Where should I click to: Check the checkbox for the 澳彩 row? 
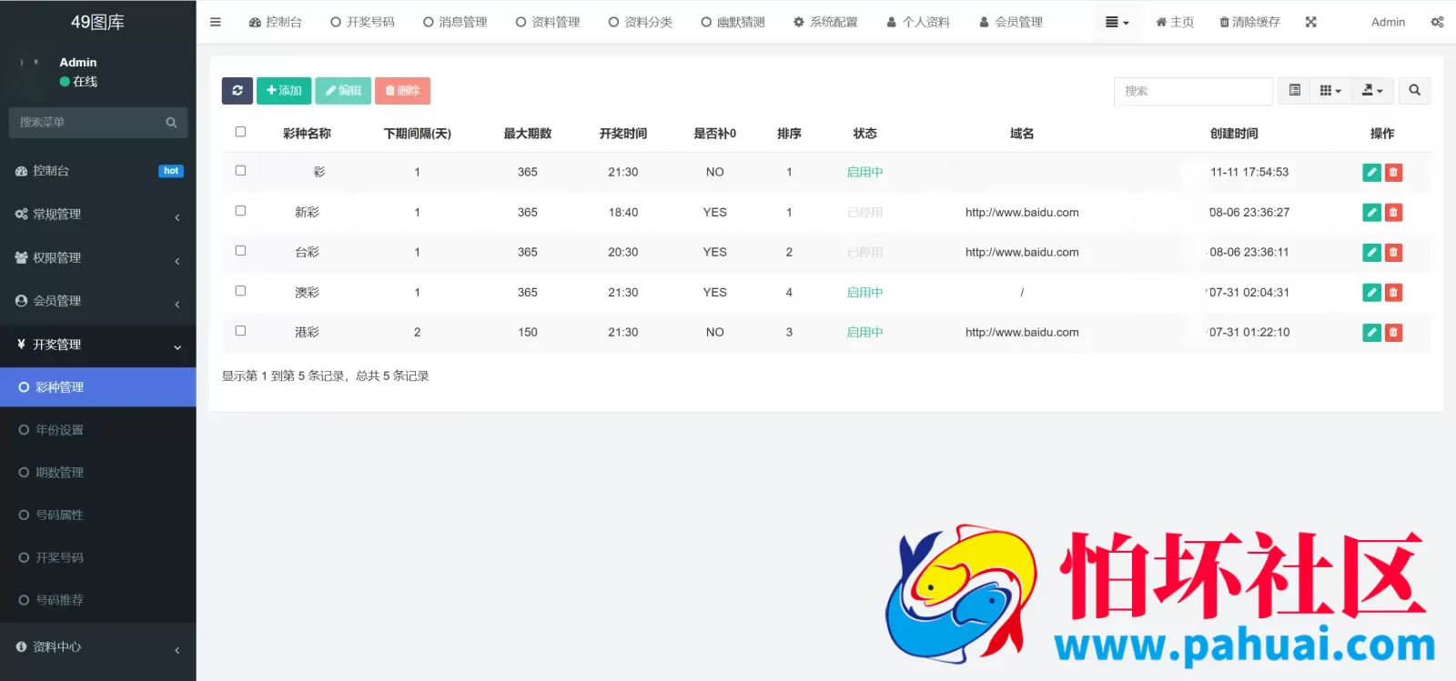click(x=240, y=290)
